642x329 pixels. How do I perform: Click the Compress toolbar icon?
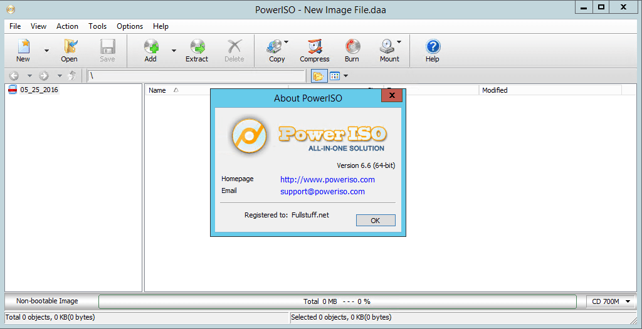(x=315, y=46)
